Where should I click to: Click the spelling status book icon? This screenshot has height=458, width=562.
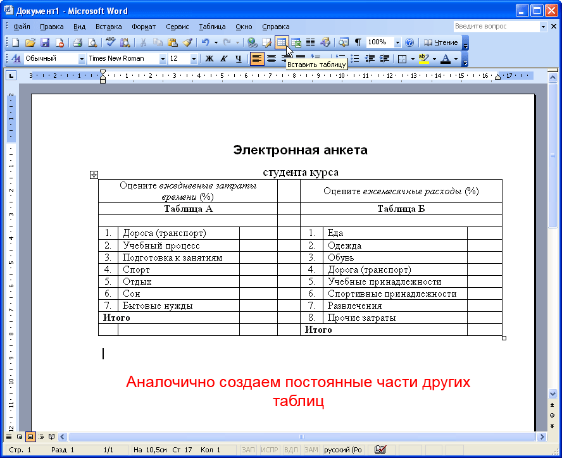380,450
